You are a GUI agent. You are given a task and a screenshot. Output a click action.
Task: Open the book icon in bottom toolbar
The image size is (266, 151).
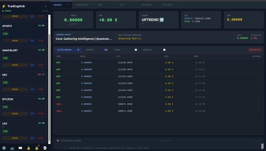pyautogui.click(x=20, y=148)
